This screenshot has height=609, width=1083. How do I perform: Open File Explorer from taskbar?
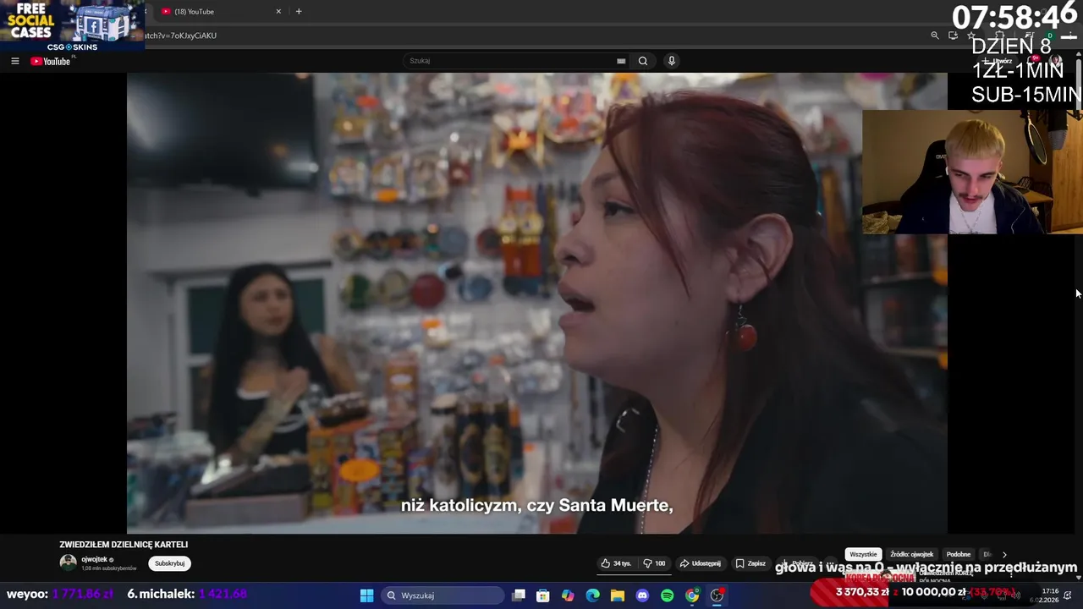pyautogui.click(x=618, y=595)
